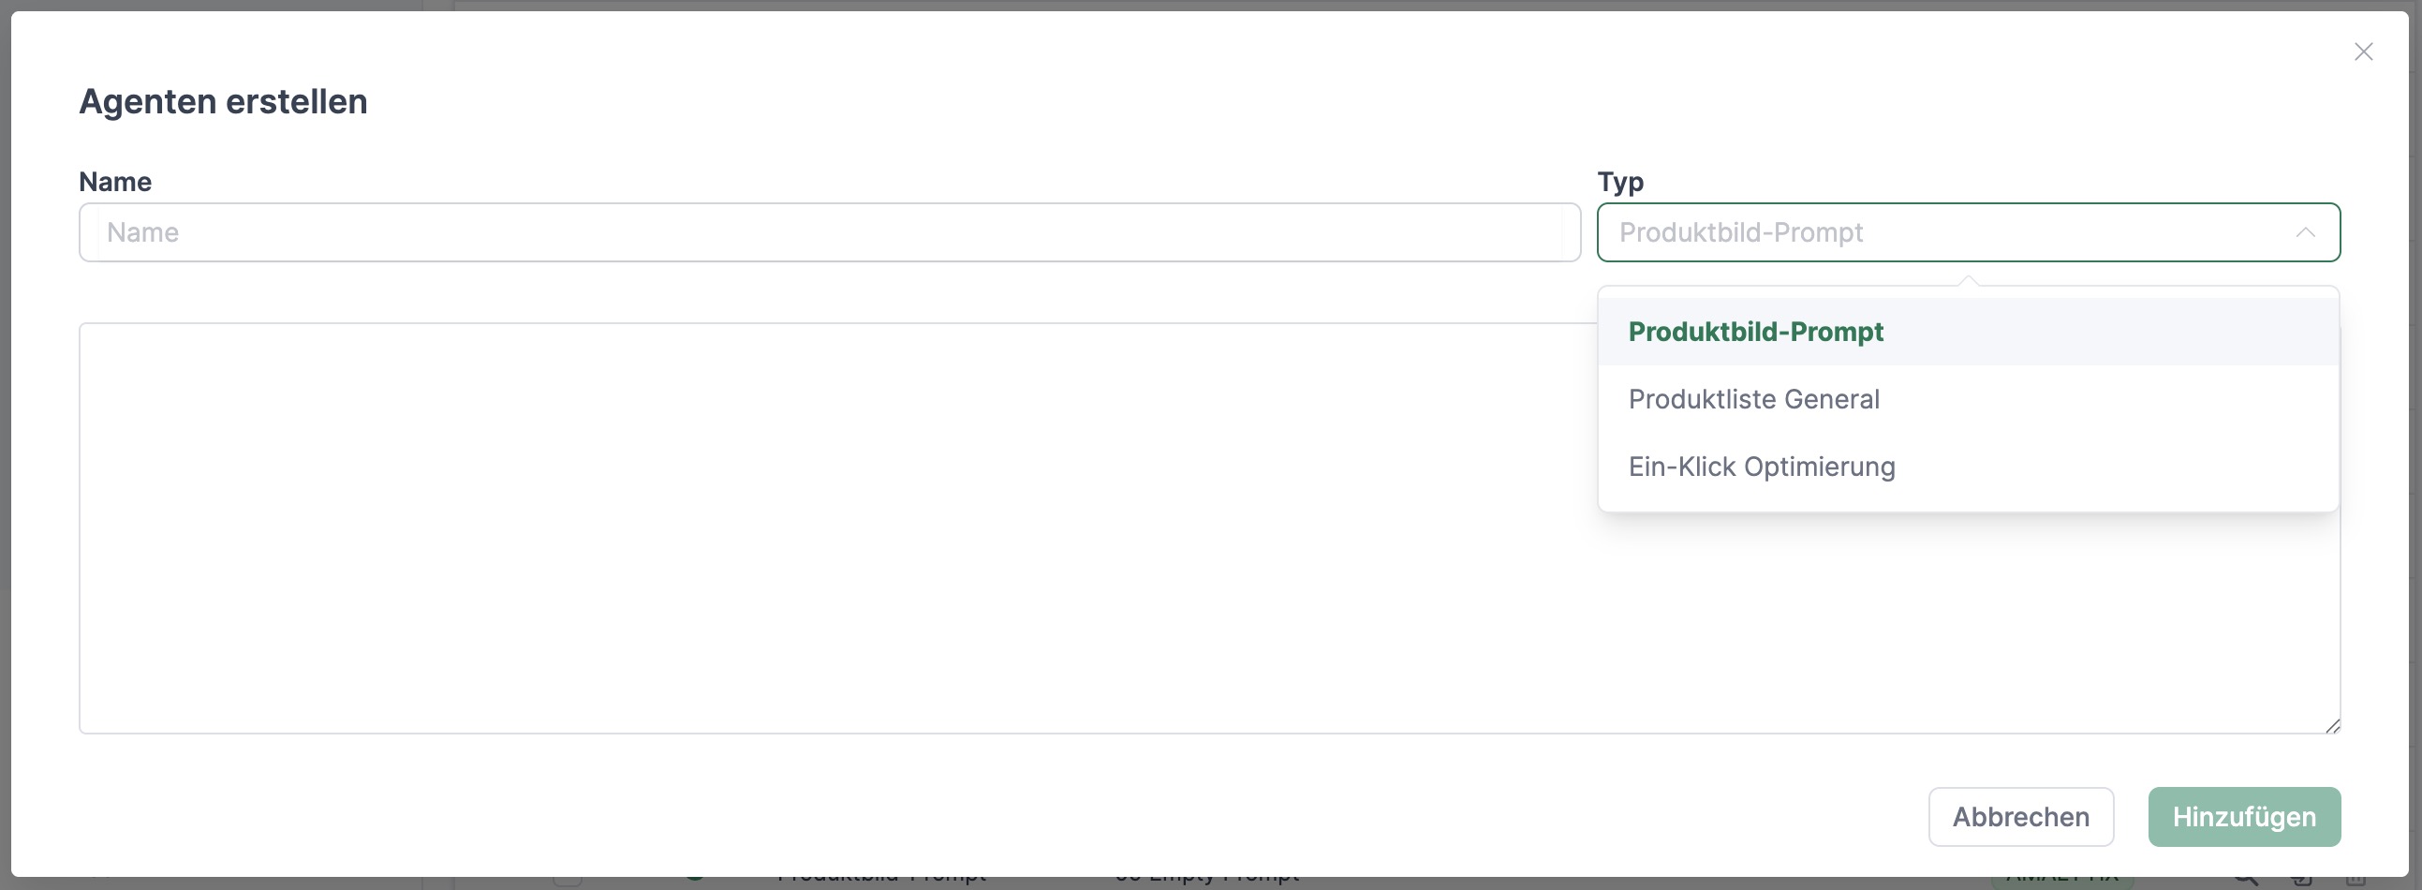Click the Name field label
Screen dimensions: 2422x890
coord(114,182)
